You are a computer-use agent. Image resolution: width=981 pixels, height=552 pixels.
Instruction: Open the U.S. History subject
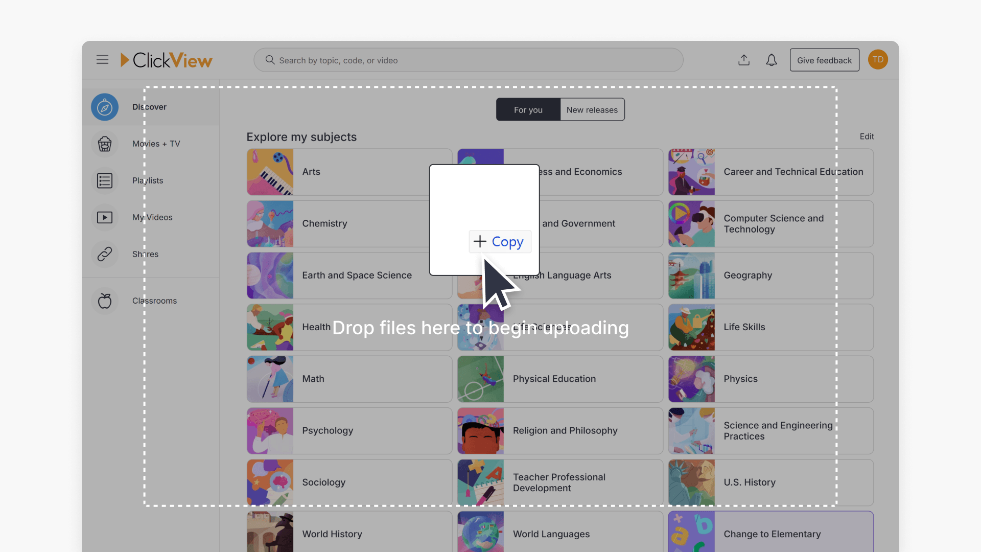[x=770, y=482]
